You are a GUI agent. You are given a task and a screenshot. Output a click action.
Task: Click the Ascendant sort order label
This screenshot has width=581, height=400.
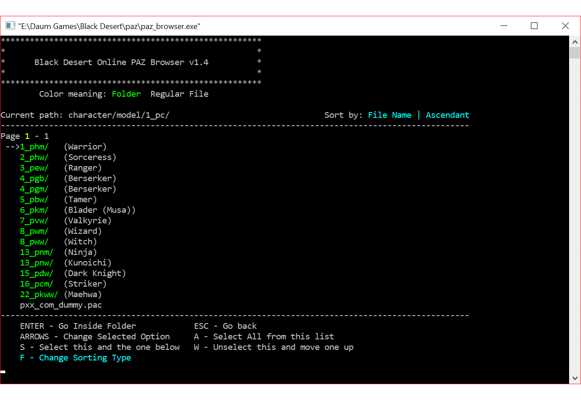447,115
